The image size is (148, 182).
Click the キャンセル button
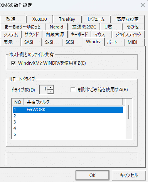(129, 175)
